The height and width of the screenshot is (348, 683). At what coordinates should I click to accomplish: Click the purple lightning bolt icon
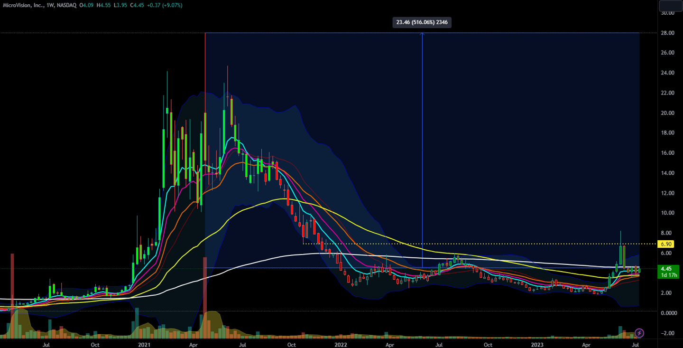(x=639, y=333)
